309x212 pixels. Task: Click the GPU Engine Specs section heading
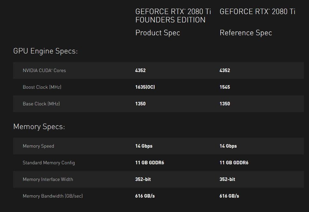[45, 51]
